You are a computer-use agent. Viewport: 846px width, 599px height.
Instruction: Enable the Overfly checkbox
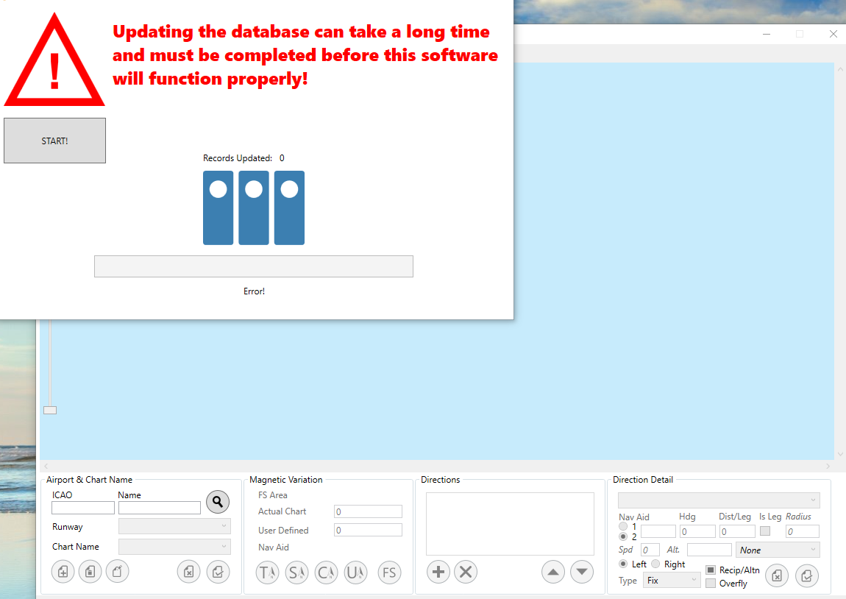tap(711, 584)
